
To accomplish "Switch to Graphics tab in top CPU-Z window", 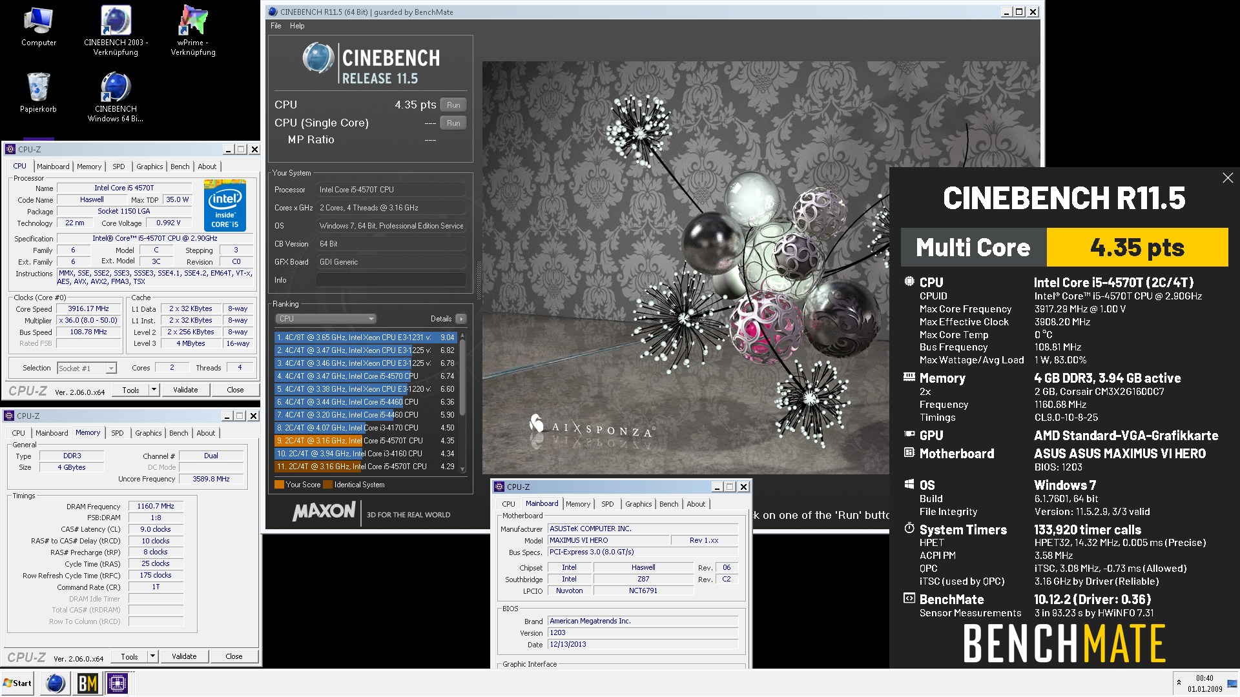I will pos(150,167).
